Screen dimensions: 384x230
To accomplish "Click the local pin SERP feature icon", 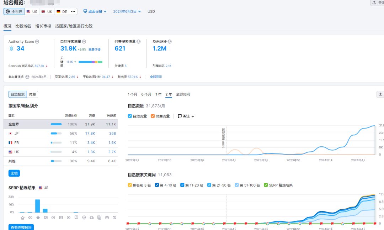I will point(84,218).
